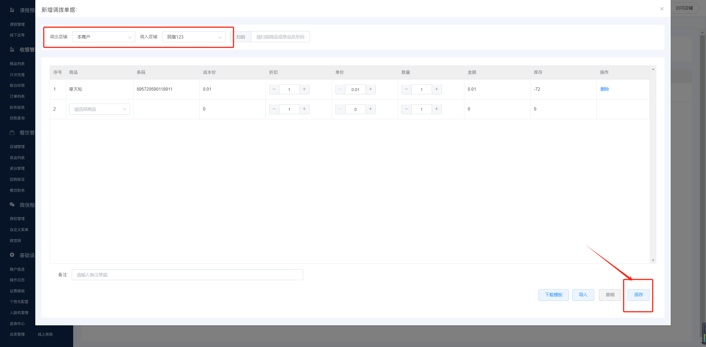This screenshot has height=347, width=706.
Task: Delete row 1 using 删除 link
Action: click(605, 89)
